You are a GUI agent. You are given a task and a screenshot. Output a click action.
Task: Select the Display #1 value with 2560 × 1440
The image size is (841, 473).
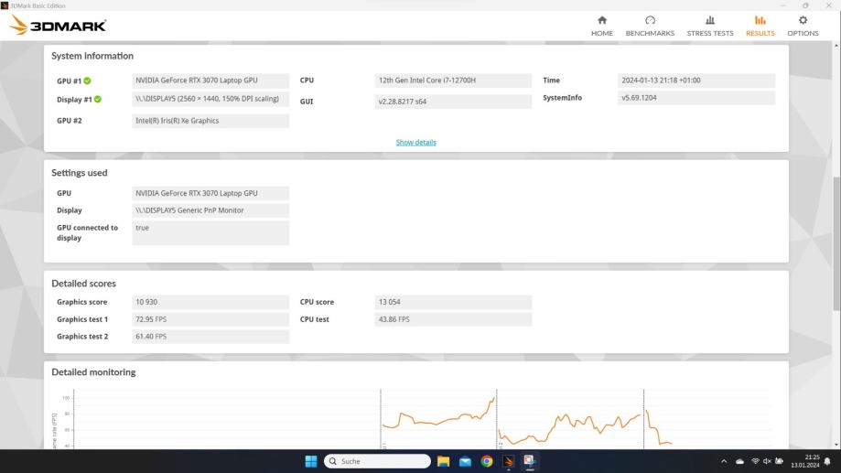(210, 99)
